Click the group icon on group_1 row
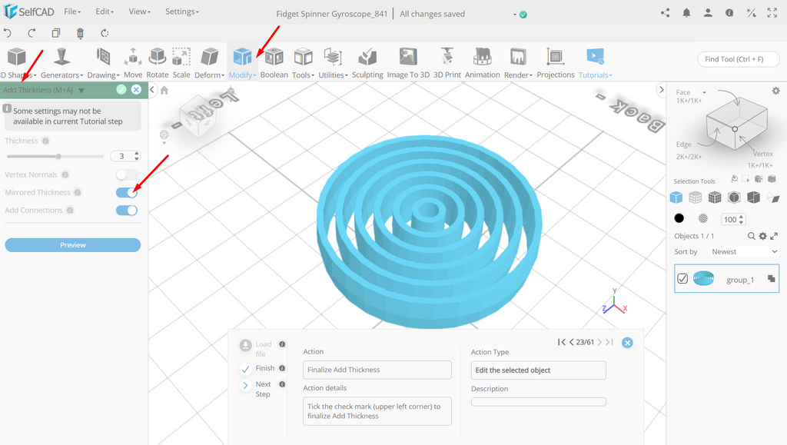The width and height of the screenshot is (787, 445). tap(772, 279)
